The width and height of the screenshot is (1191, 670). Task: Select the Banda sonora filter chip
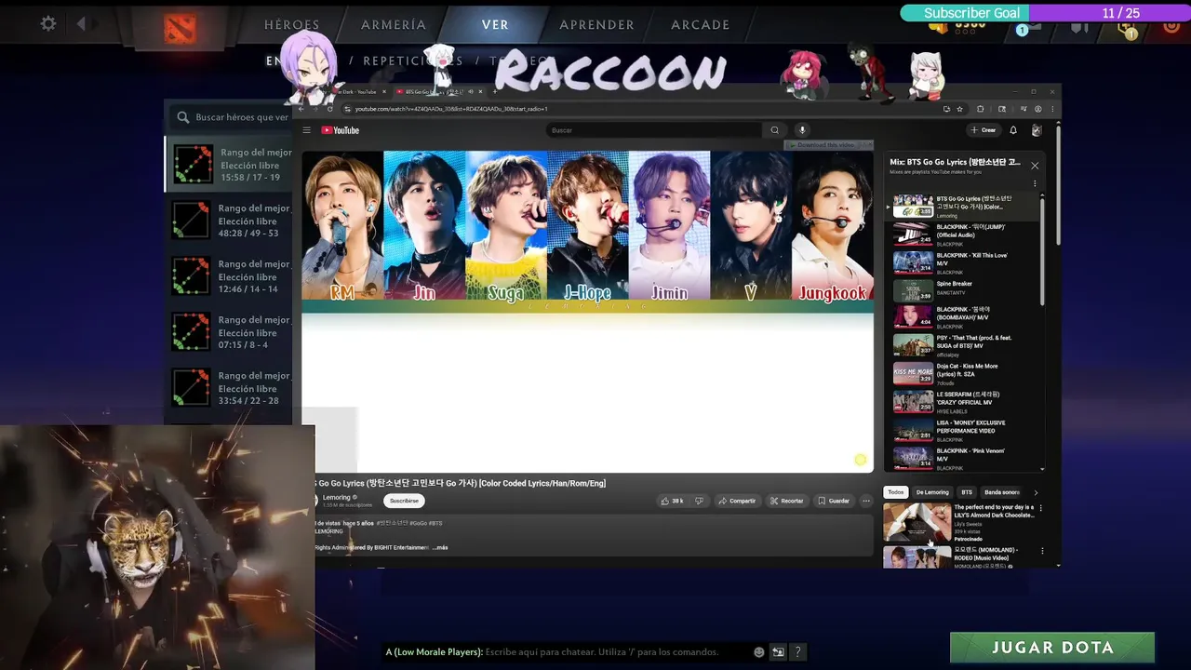point(1002,492)
